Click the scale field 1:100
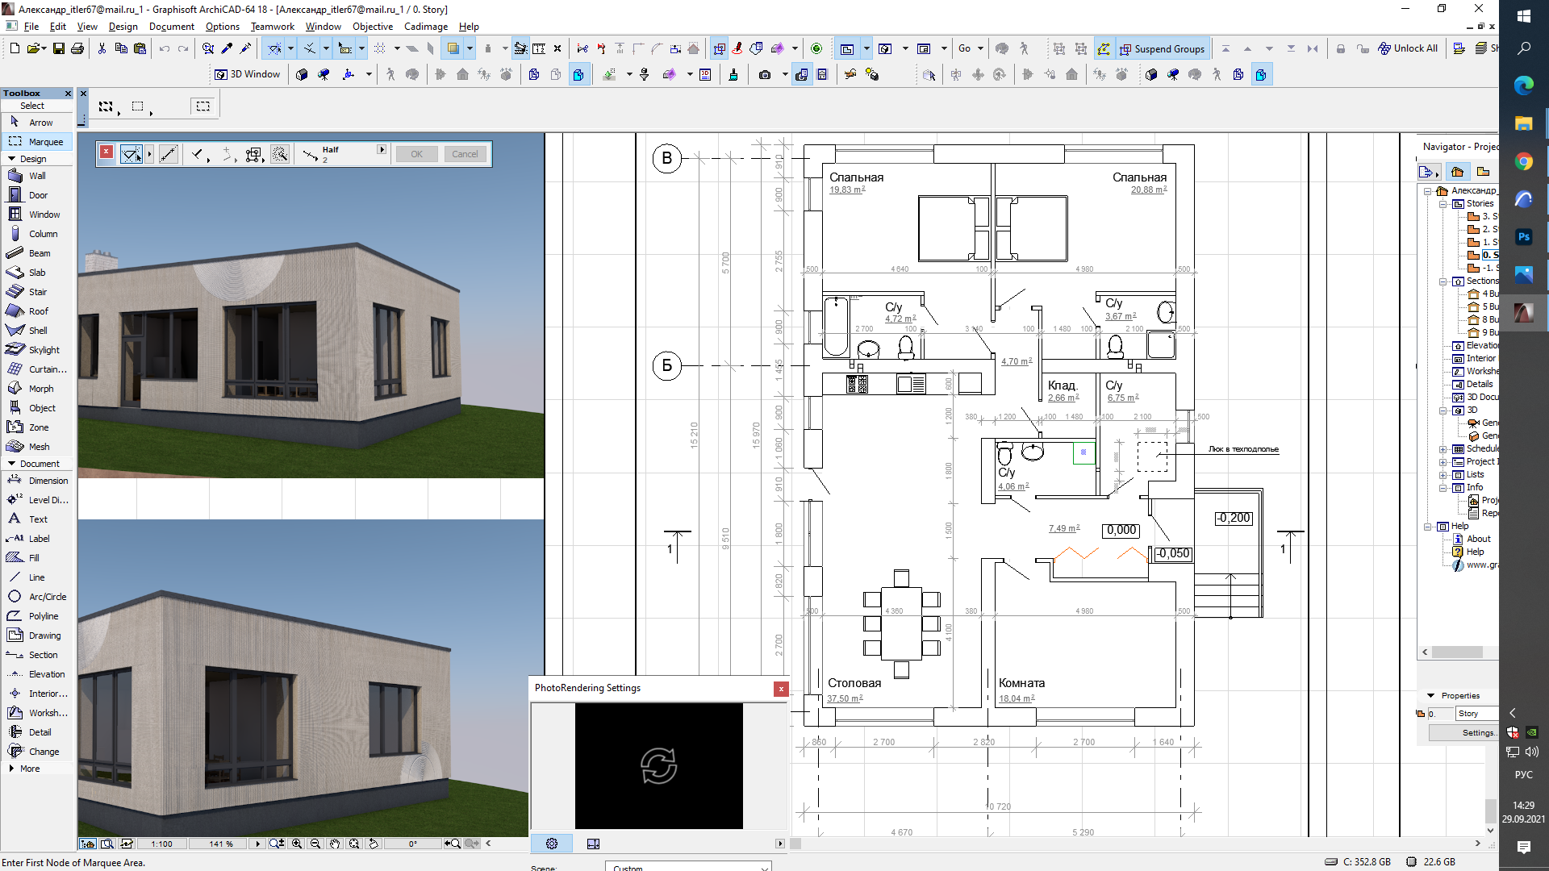Viewport: 1549px width, 871px height. coord(161,844)
